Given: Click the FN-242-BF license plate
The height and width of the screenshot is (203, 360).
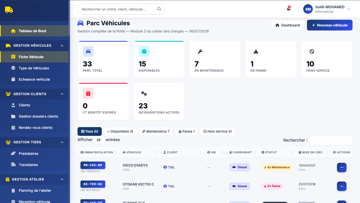Looking at the screenshot, I should pyautogui.click(x=93, y=165).
